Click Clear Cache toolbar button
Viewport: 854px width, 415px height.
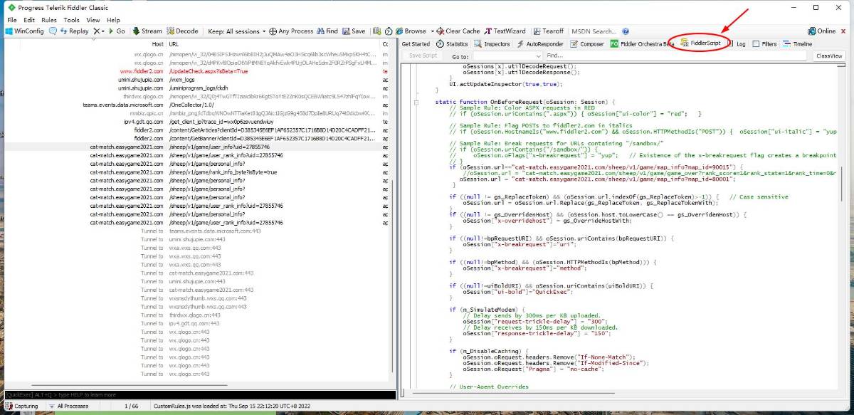[459, 31]
